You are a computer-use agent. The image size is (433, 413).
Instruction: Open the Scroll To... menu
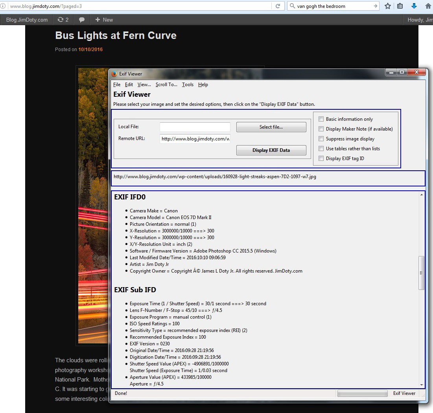[166, 85]
